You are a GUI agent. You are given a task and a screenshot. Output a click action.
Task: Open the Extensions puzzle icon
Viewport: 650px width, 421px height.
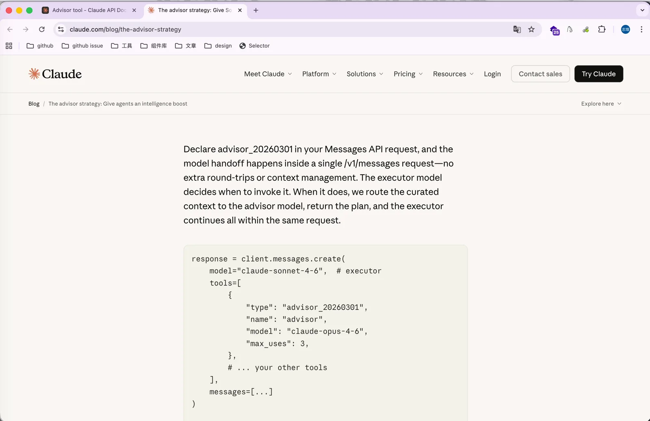tap(602, 29)
